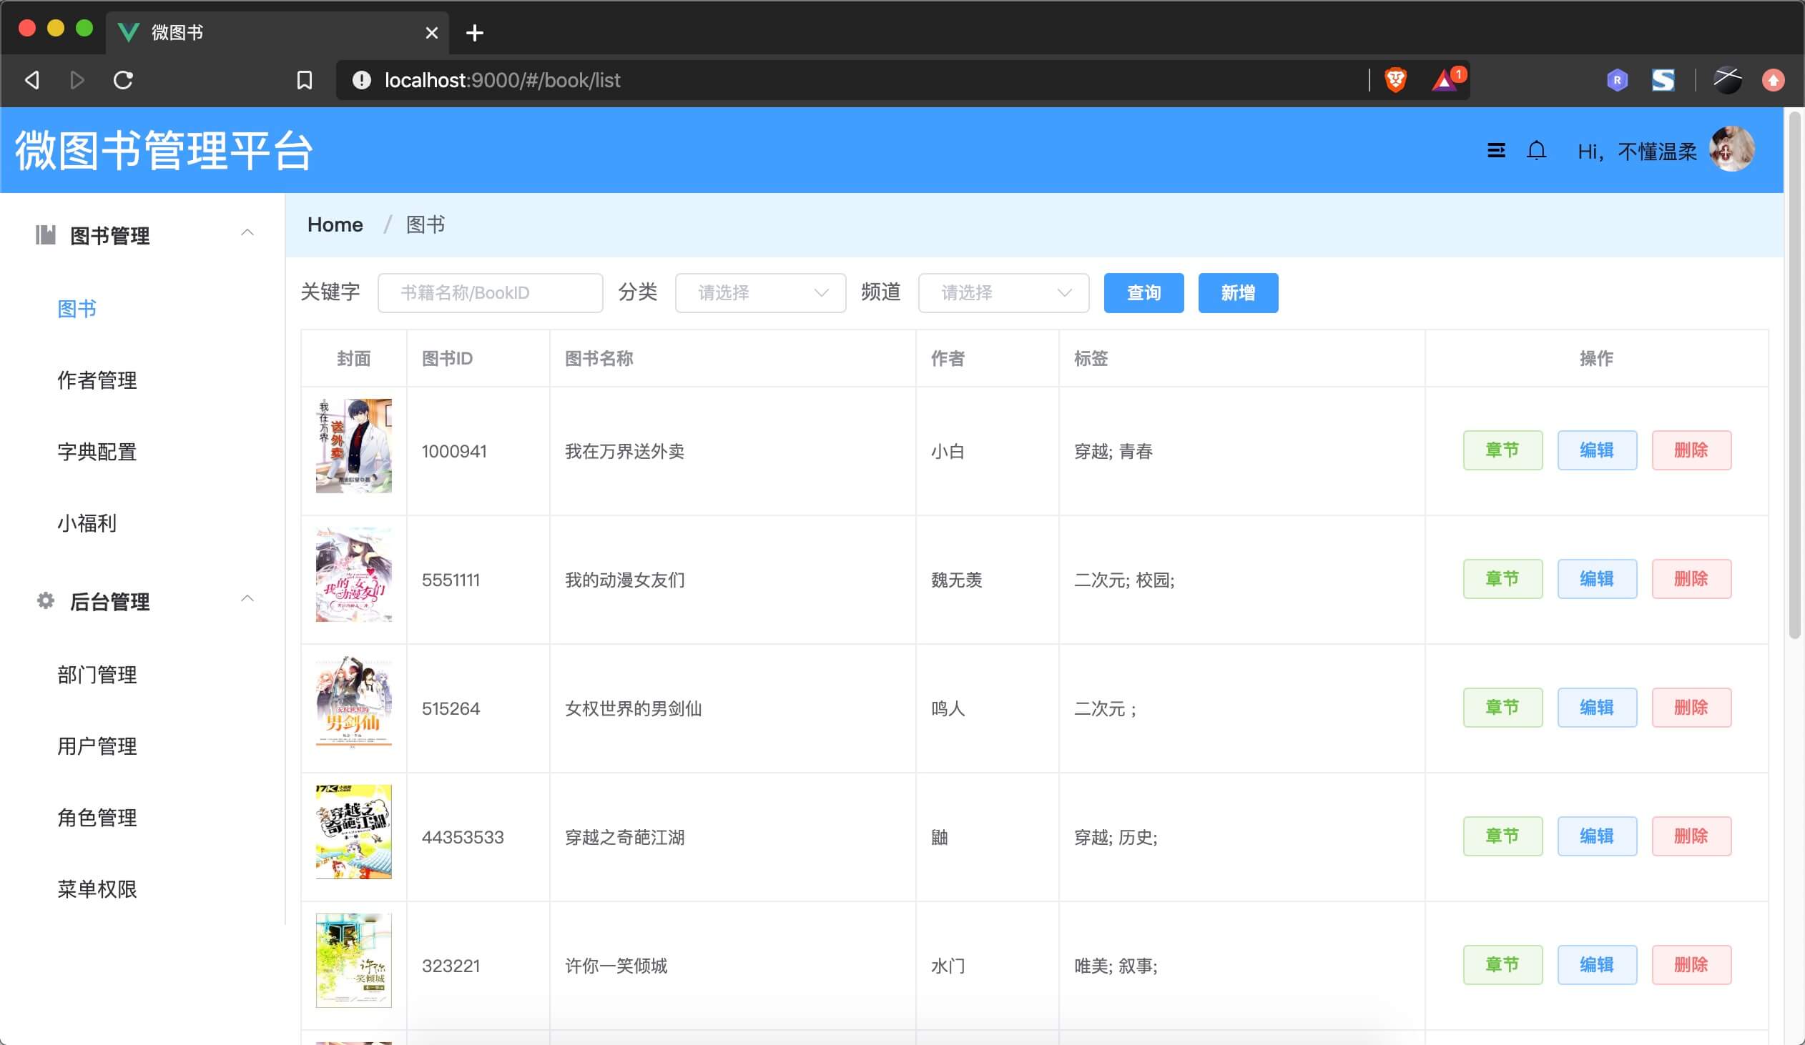Open the 分类 dropdown selector
This screenshot has width=1805, height=1045.
pyautogui.click(x=760, y=293)
